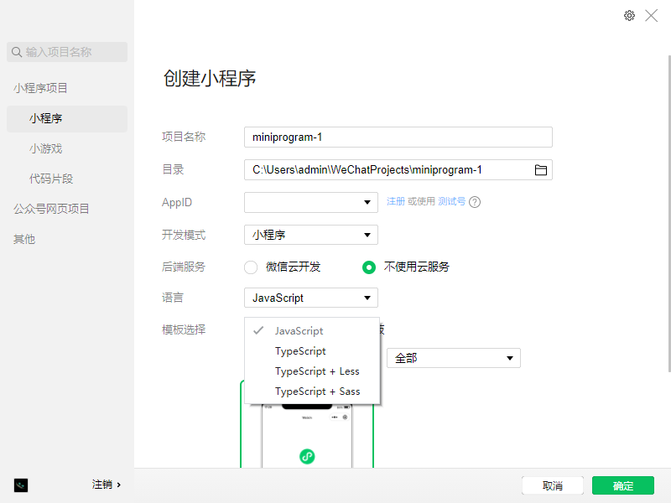671x503 pixels.
Task: Click the 注册 link
Action: 396,201
